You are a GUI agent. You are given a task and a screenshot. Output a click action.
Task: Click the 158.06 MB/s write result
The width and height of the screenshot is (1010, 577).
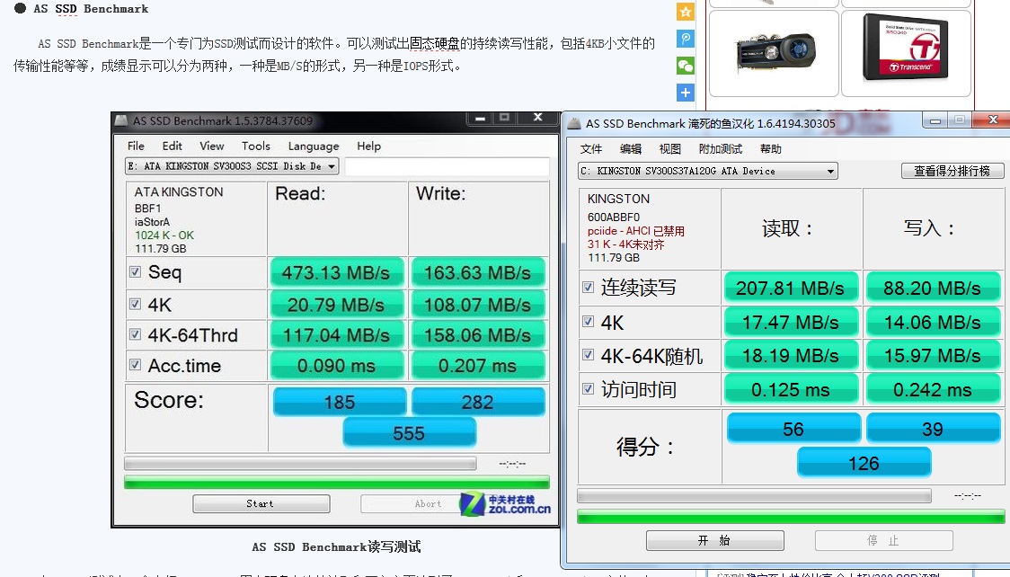(x=478, y=335)
